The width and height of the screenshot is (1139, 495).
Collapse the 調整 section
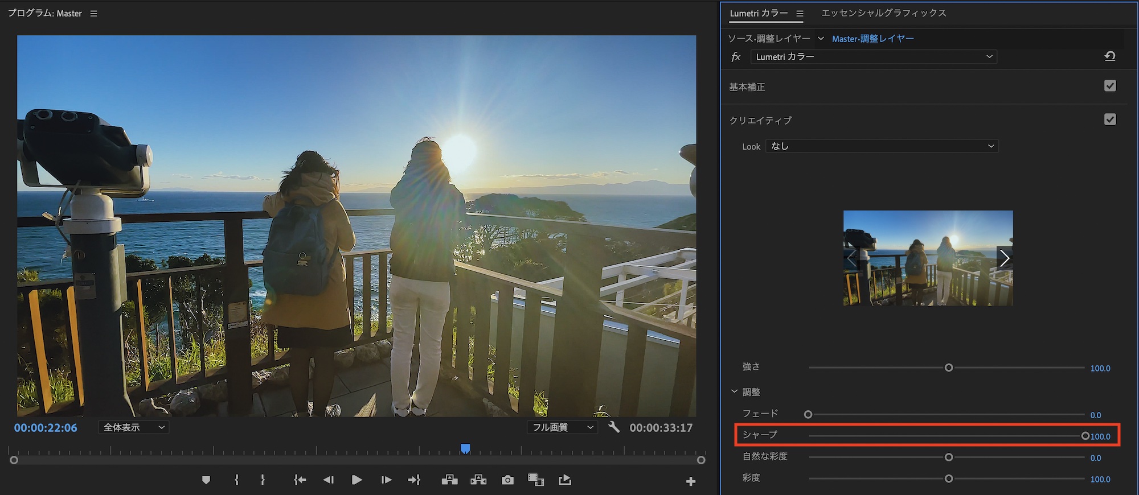click(x=735, y=391)
